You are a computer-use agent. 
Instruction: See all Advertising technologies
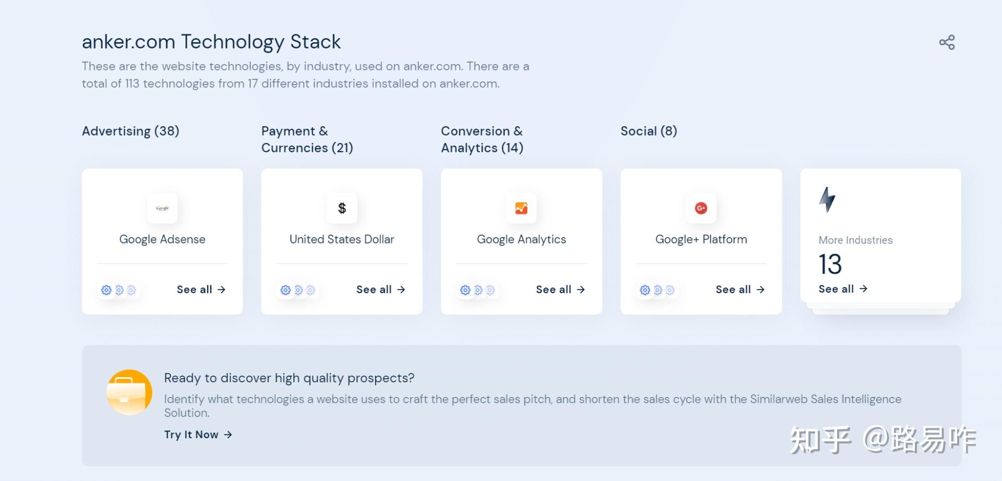[200, 290]
